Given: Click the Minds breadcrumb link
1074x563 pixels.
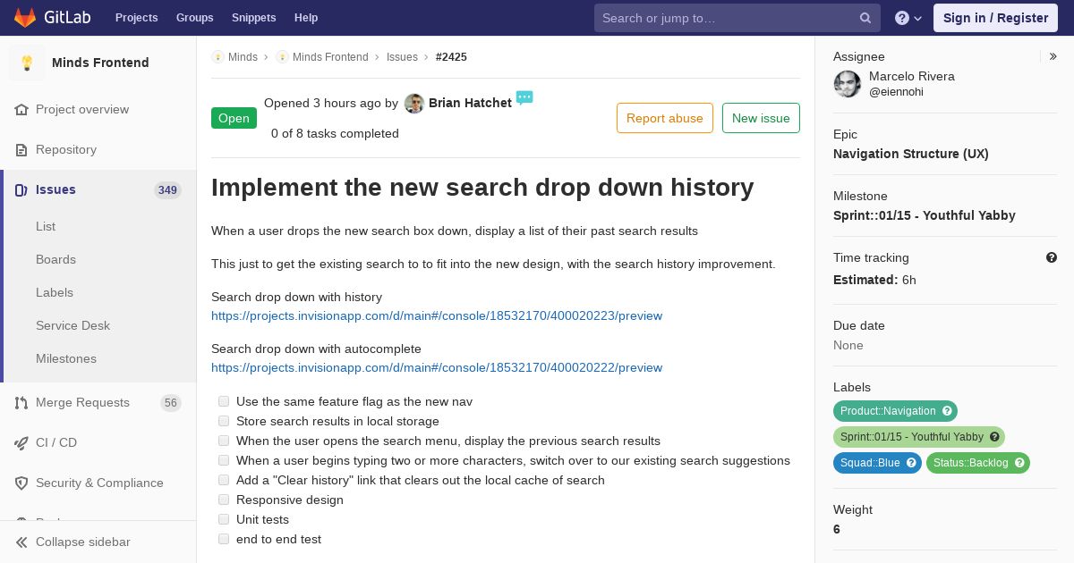Looking at the screenshot, I should 243,56.
